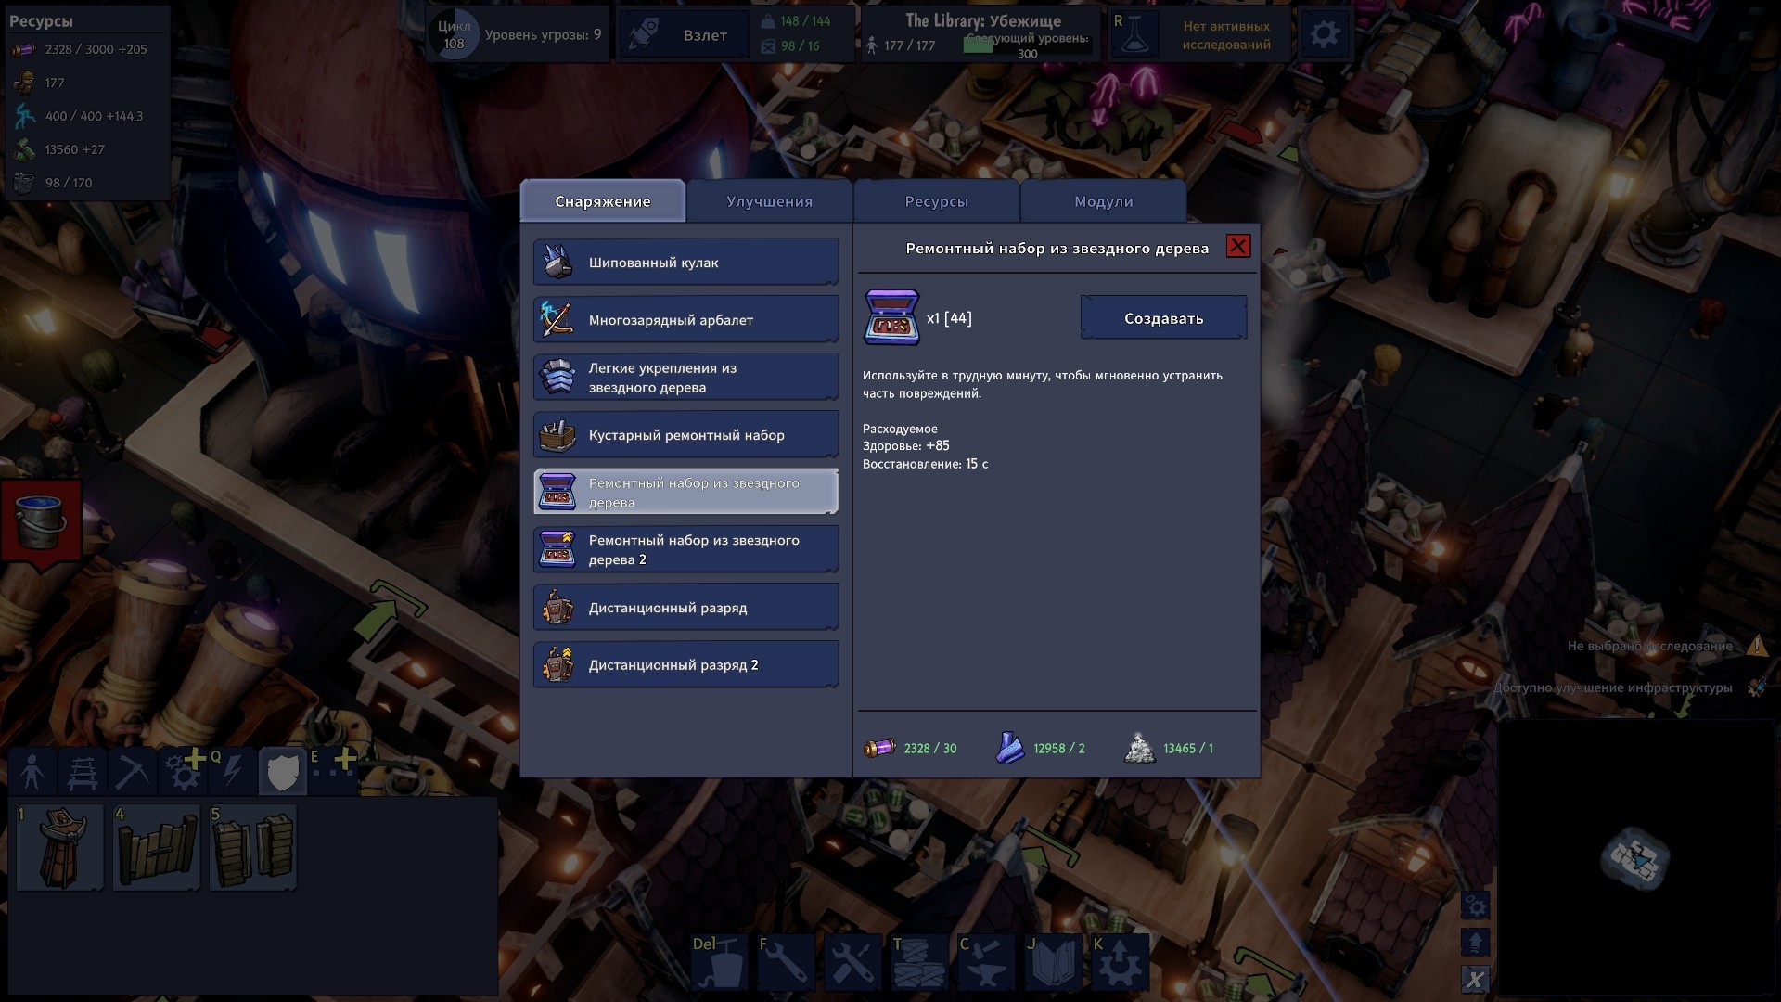Select the wooden gate build slot

[x=157, y=848]
